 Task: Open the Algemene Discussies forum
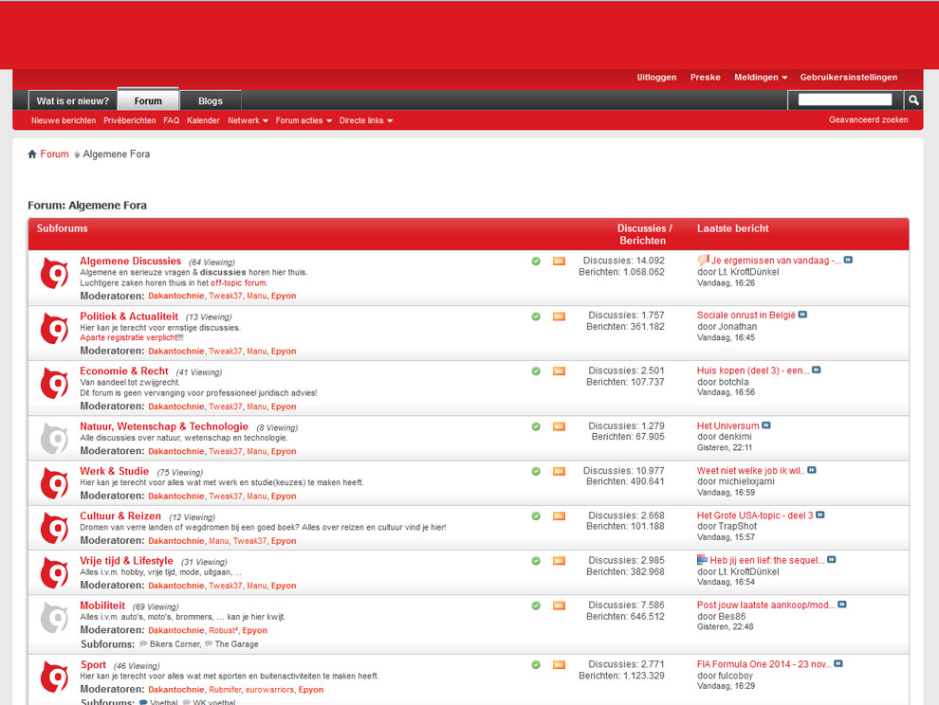pyautogui.click(x=131, y=261)
